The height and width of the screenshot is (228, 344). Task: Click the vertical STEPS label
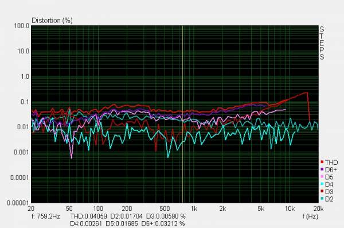coord(322,43)
